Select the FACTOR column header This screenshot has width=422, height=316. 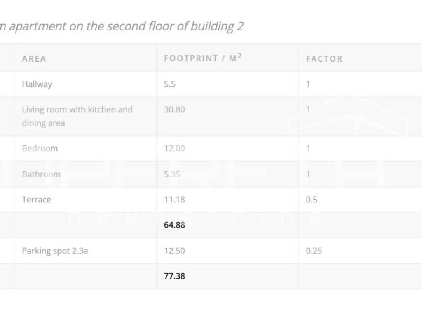(324, 59)
